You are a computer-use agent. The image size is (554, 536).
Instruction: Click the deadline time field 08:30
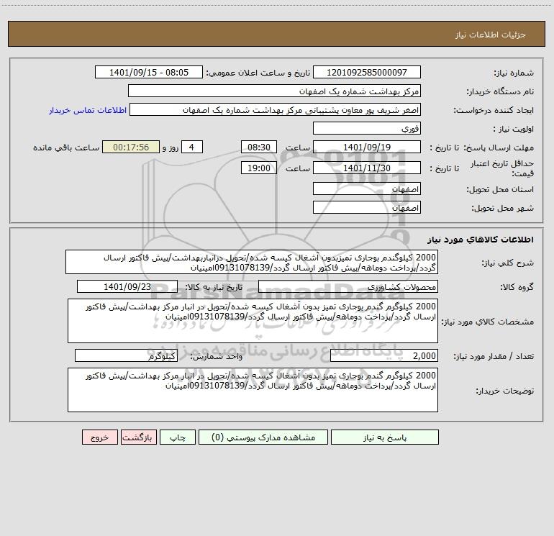point(258,147)
